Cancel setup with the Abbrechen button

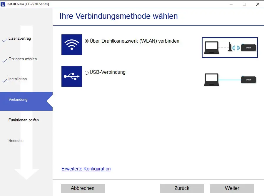coord(83,188)
